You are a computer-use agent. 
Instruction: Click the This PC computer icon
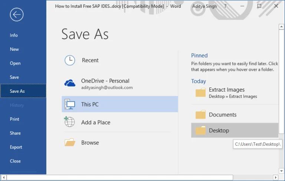(70, 105)
